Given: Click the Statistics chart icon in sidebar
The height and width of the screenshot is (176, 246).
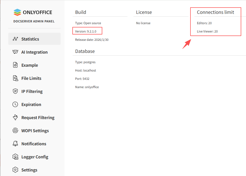Looking at the screenshot, I should pos(15,39).
